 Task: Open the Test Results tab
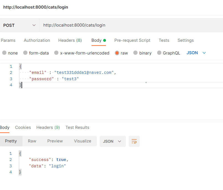[x=77, y=127]
